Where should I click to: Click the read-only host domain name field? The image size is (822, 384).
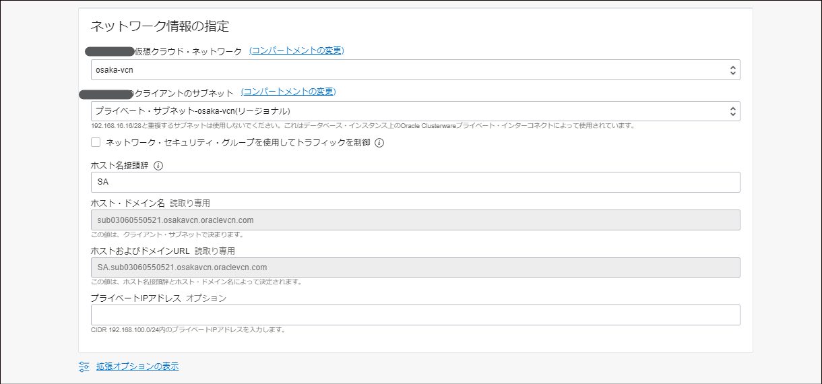pos(415,220)
